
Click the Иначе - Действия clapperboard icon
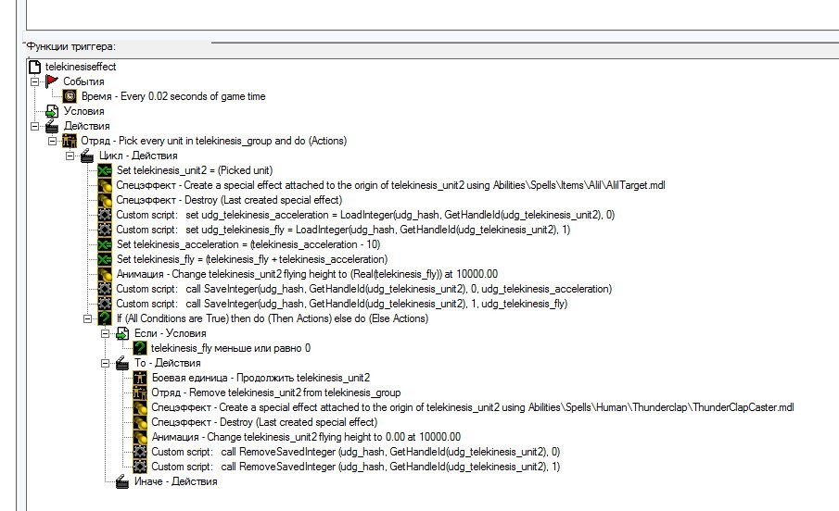pos(122,481)
